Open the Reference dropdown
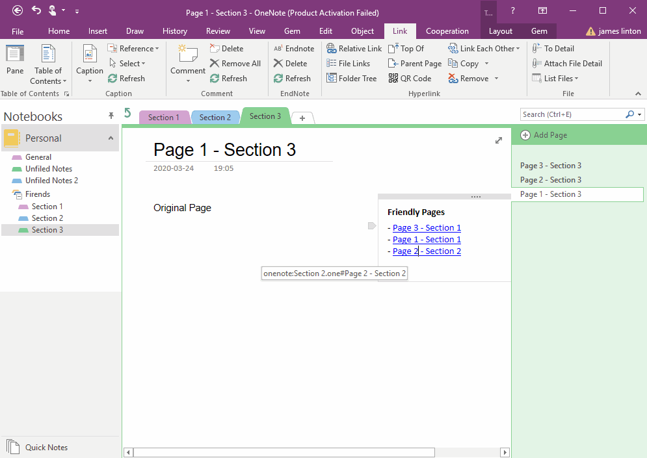 click(x=133, y=49)
